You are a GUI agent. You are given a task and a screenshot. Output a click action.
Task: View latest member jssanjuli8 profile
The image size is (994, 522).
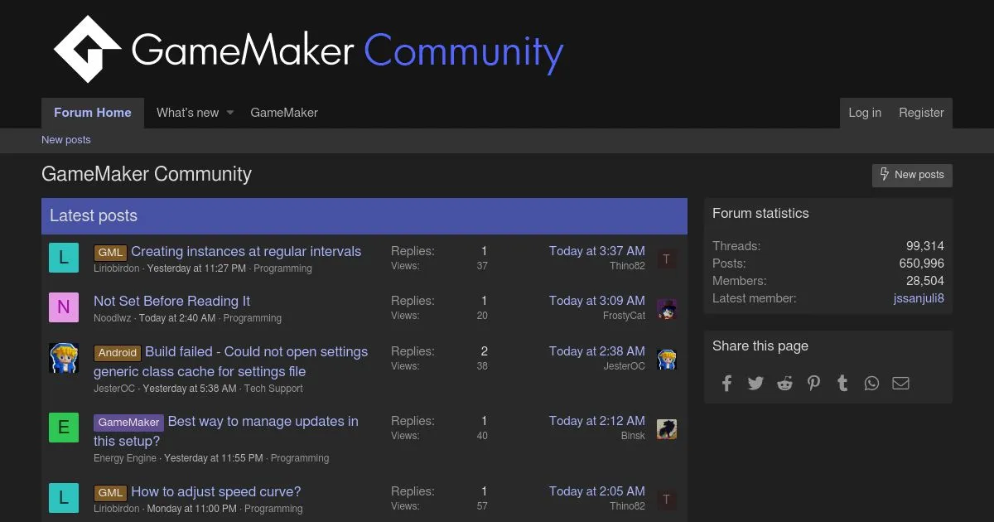coord(919,298)
